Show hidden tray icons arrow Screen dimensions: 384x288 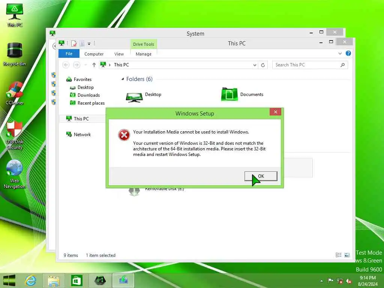click(x=321, y=281)
